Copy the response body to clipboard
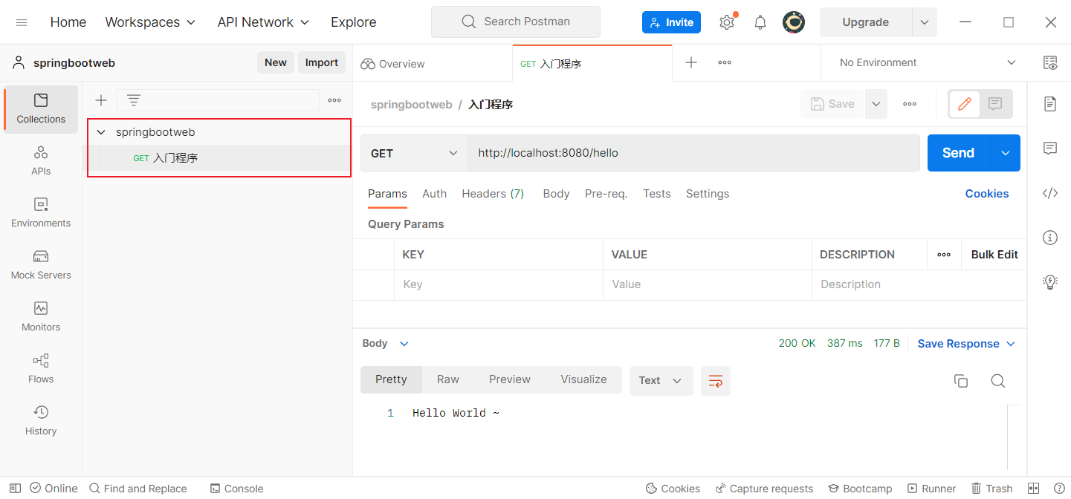 (961, 381)
